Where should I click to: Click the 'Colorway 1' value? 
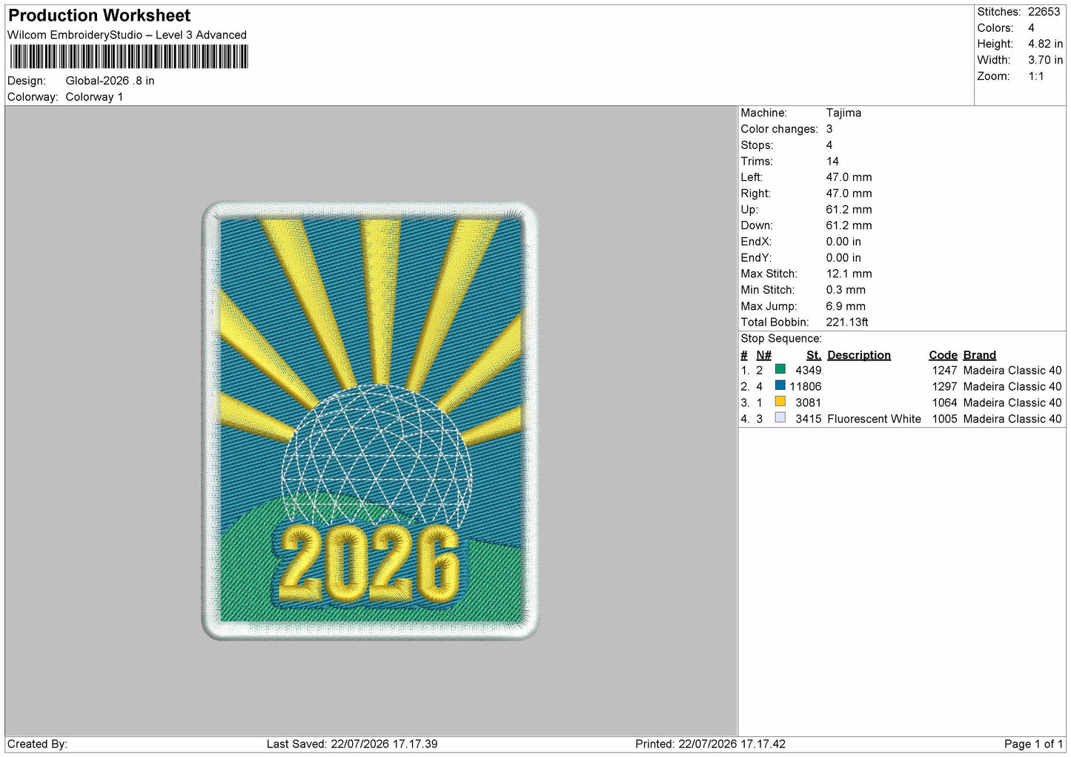pos(94,97)
